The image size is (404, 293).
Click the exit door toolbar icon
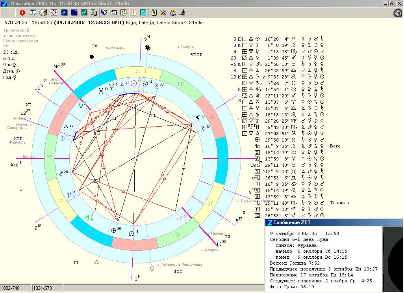click(183, 13)
